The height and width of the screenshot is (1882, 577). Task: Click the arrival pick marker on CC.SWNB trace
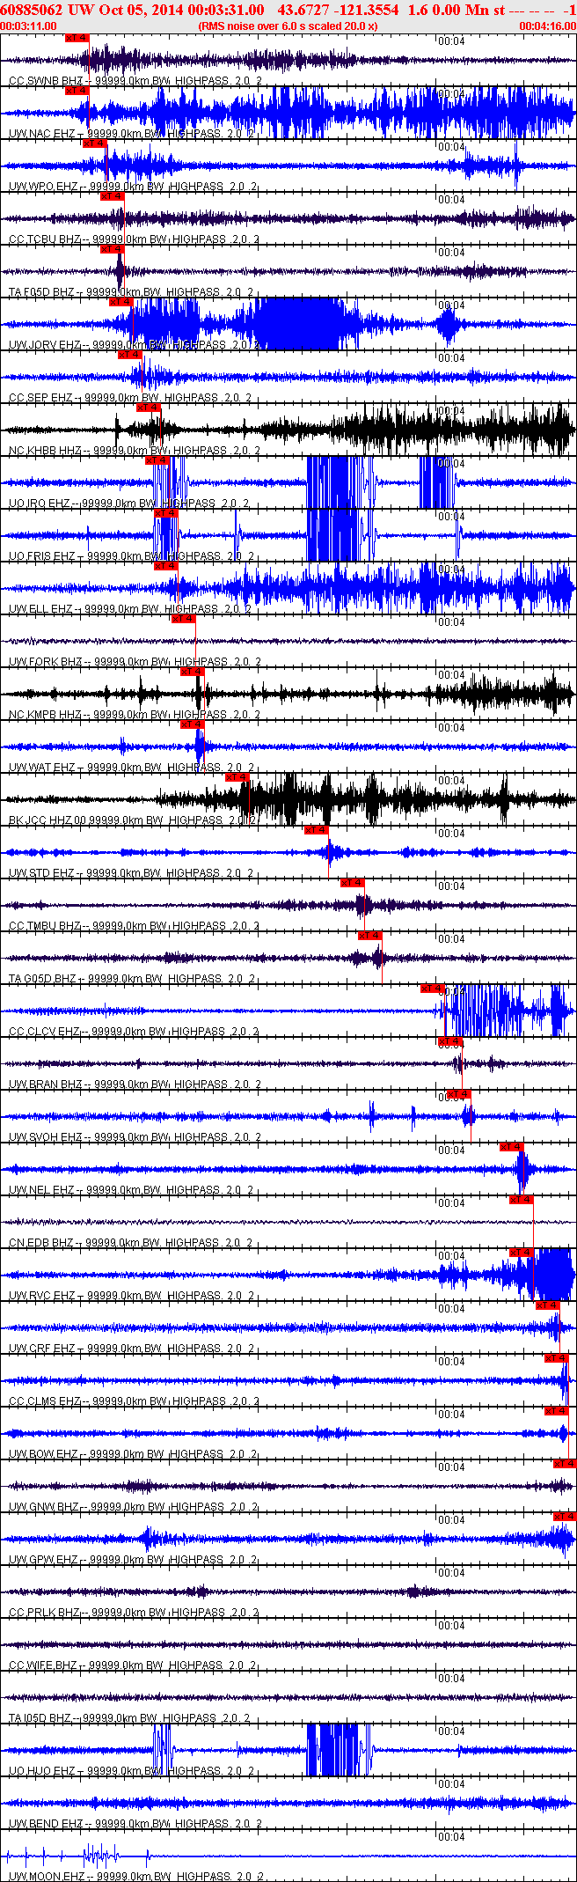(x=77, y=38)
